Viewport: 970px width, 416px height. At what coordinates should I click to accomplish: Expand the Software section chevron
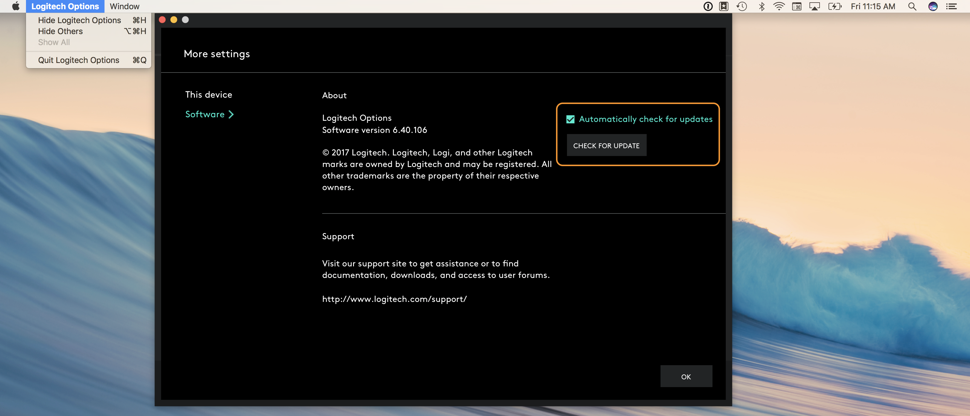pos(231,114)
